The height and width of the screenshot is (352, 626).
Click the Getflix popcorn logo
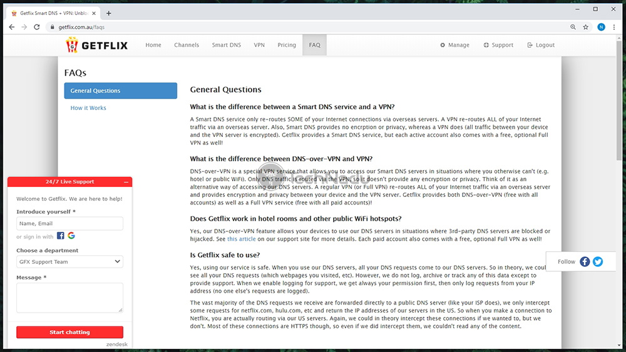(x=72, y=45)
